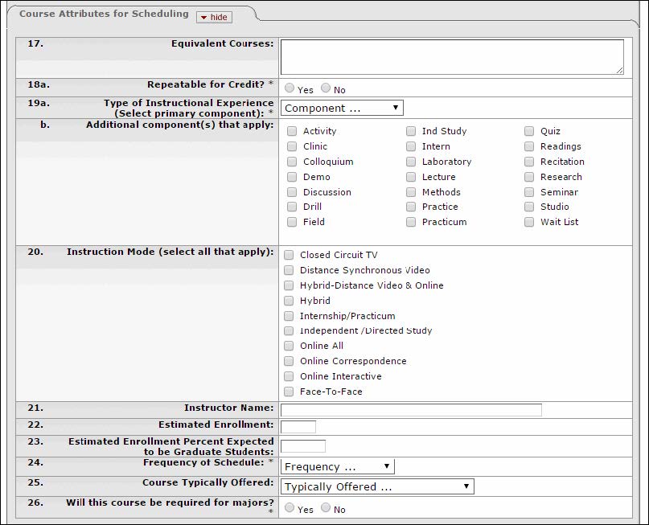
Task: Select Yes for required for majors
Action: (x=290, y=507)
